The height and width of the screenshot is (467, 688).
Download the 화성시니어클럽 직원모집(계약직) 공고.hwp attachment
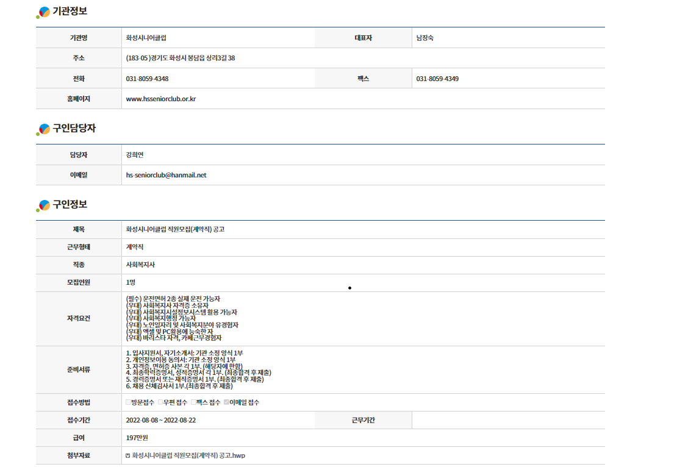click(188, 455)
